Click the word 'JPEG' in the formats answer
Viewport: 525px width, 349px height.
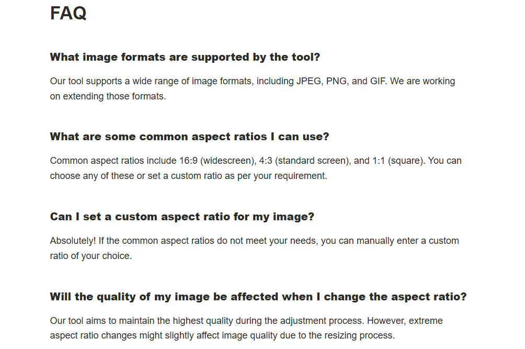309,82
